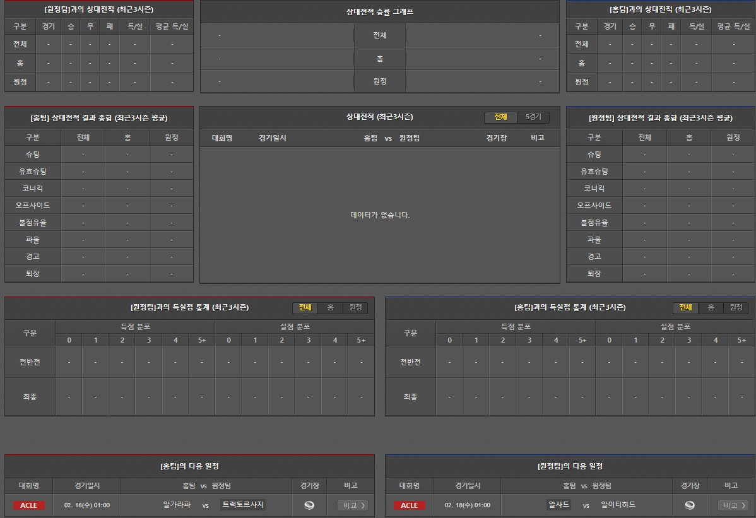Select 전체 toggle in left 득실점 통계 panel
The width and height of the screenshot is (756, 518).
[305, 307]
